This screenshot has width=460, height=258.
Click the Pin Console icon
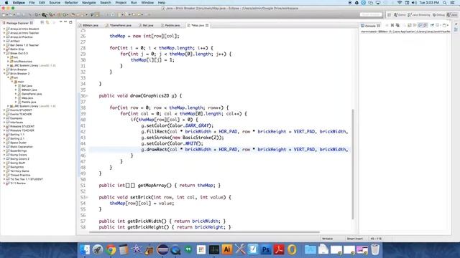coord(432,26)
